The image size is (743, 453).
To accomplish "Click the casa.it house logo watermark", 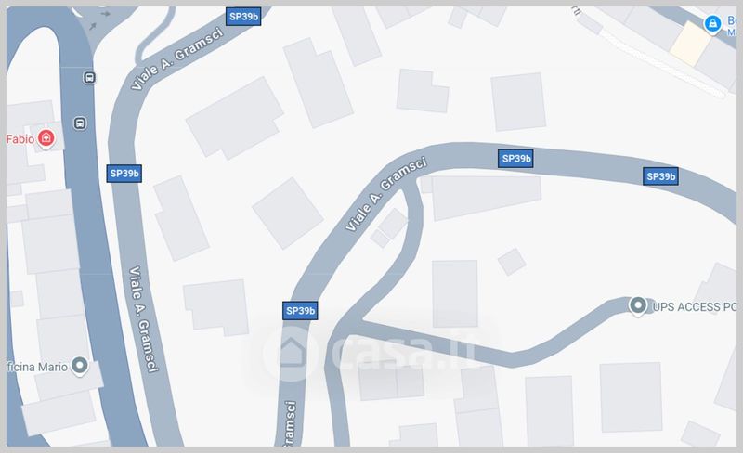I will click(290, 352).
